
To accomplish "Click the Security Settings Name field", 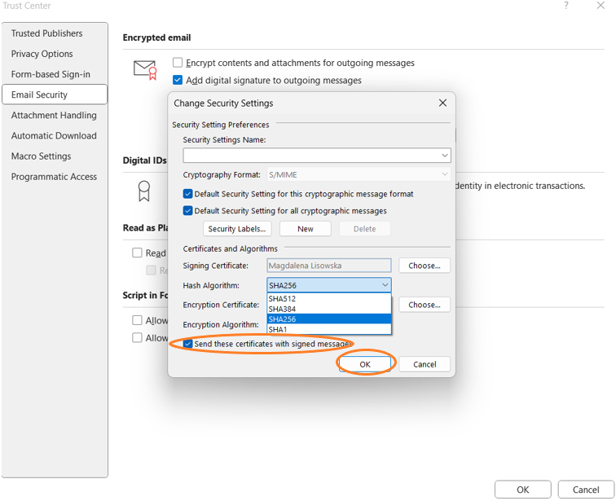I will point(317,156).
